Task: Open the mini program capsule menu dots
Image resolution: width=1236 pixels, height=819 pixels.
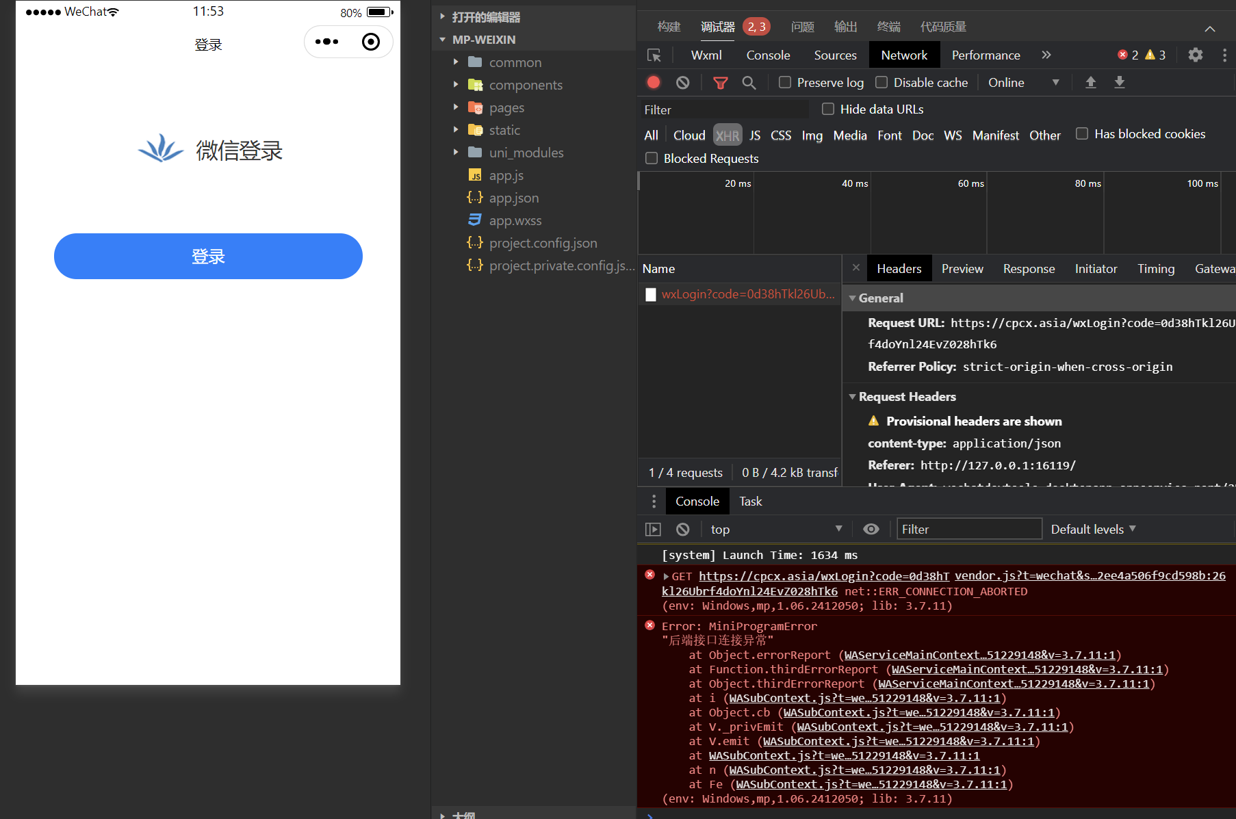Action: pyautogui.click(x=326, y=42)
